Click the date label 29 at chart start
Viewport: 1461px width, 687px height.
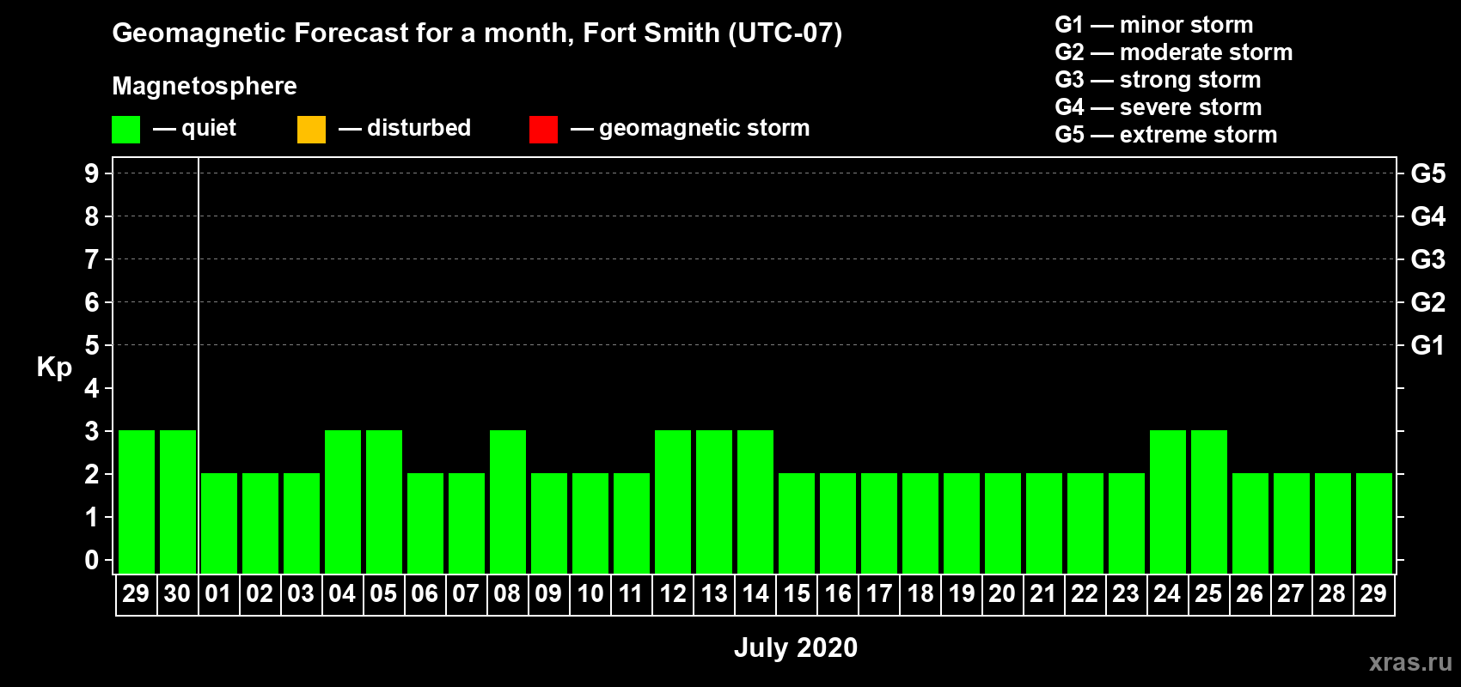click(136, 593)
